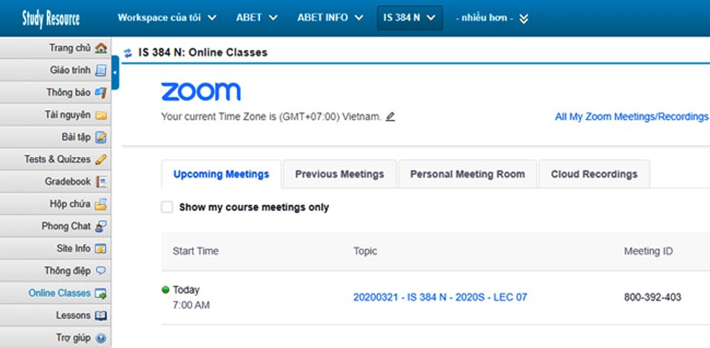Open the Tài nguyên folder icon

(101, 115)
